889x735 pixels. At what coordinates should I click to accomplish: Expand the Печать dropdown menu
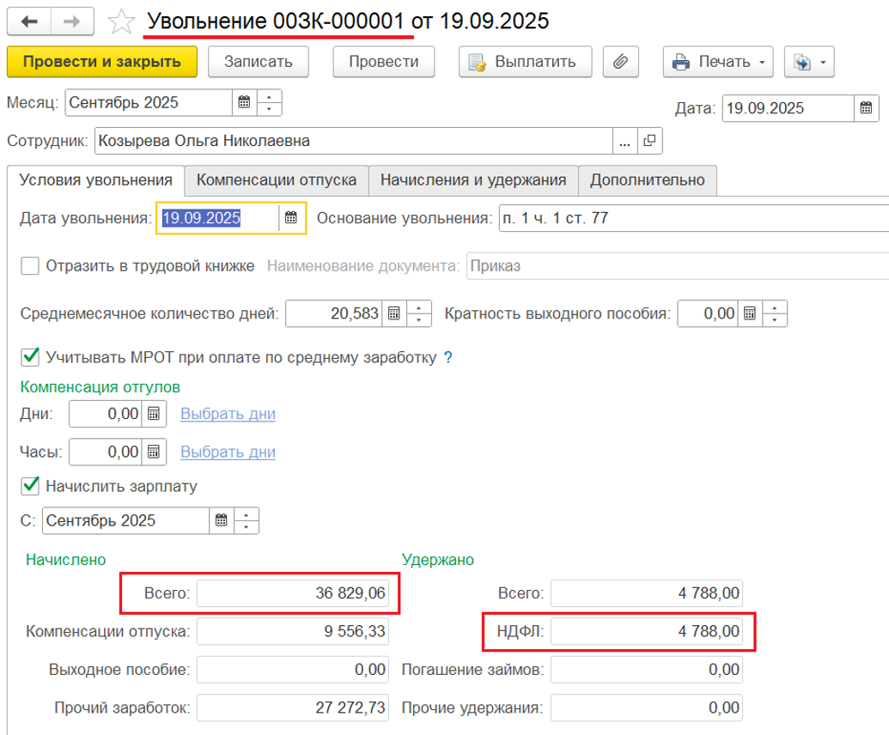pyautogui.click(x=718, y=62)
